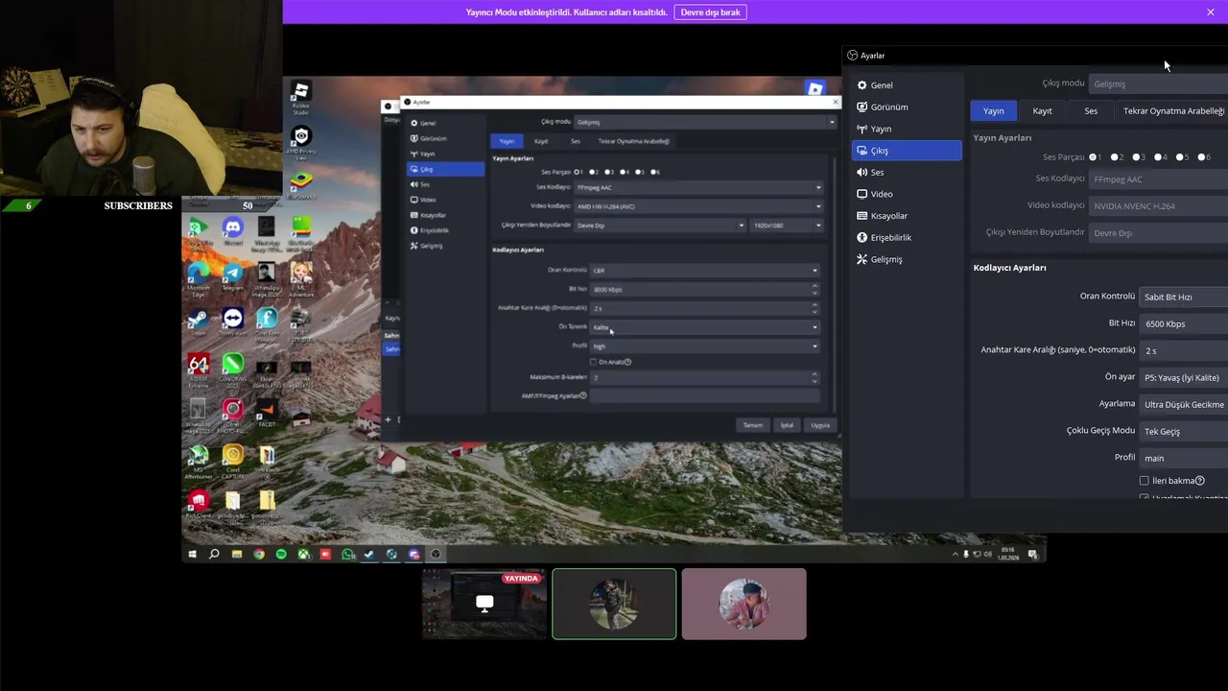The width and height of the screenshot is (1228, 691).
Task: Click the help icon next to İleri bakma
Action: click(1200, 481)
